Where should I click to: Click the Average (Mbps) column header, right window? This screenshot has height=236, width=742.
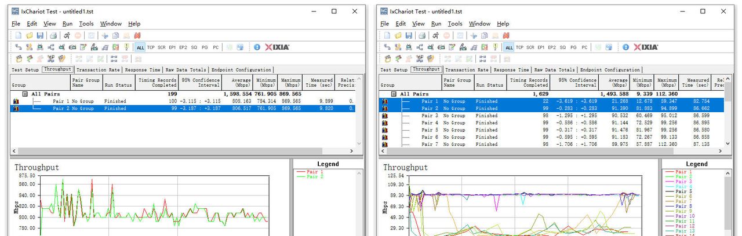tap(614, 83)
